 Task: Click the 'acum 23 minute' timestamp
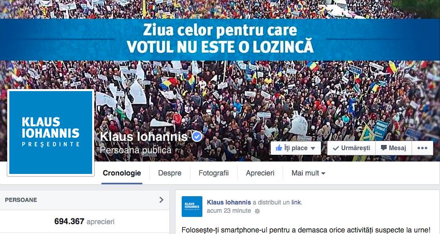[x=229, y=211]
